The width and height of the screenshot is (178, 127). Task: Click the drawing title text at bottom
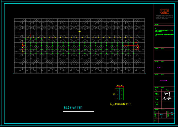click(73, 108)
